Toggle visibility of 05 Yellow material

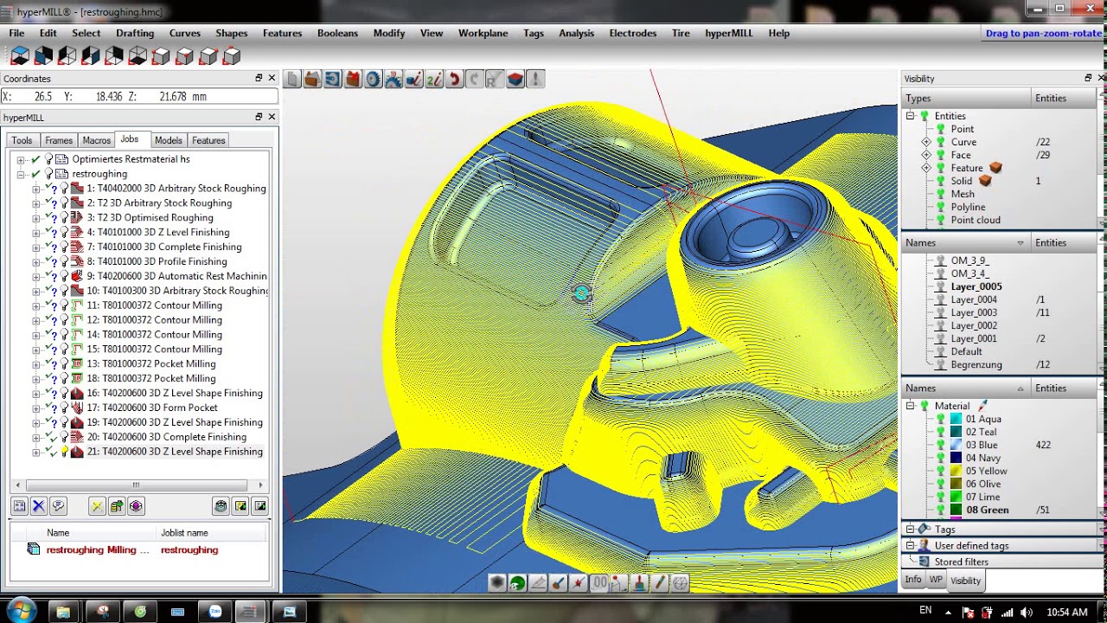point(941,471)
